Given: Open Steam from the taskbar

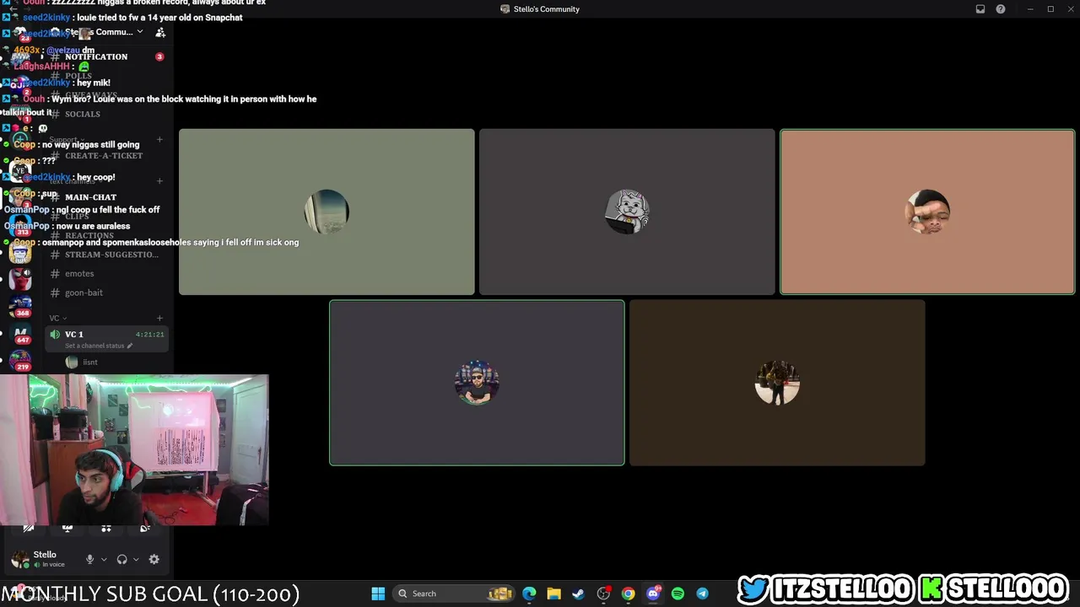Looking at the screenshot, I should 578,594.
